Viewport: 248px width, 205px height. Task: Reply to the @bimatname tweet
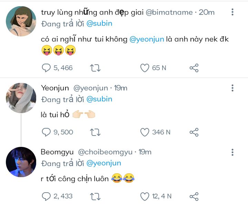[x=46, y=68]
